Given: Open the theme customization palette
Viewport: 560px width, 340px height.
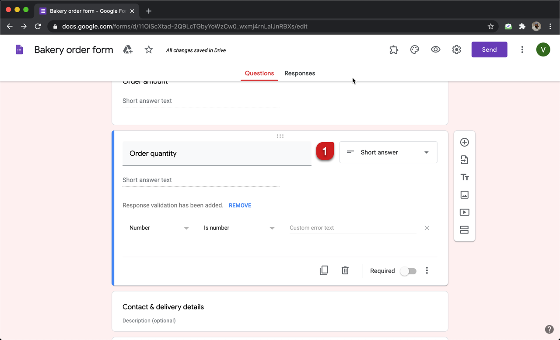Looking at the screenshot, I should point(414,49).
